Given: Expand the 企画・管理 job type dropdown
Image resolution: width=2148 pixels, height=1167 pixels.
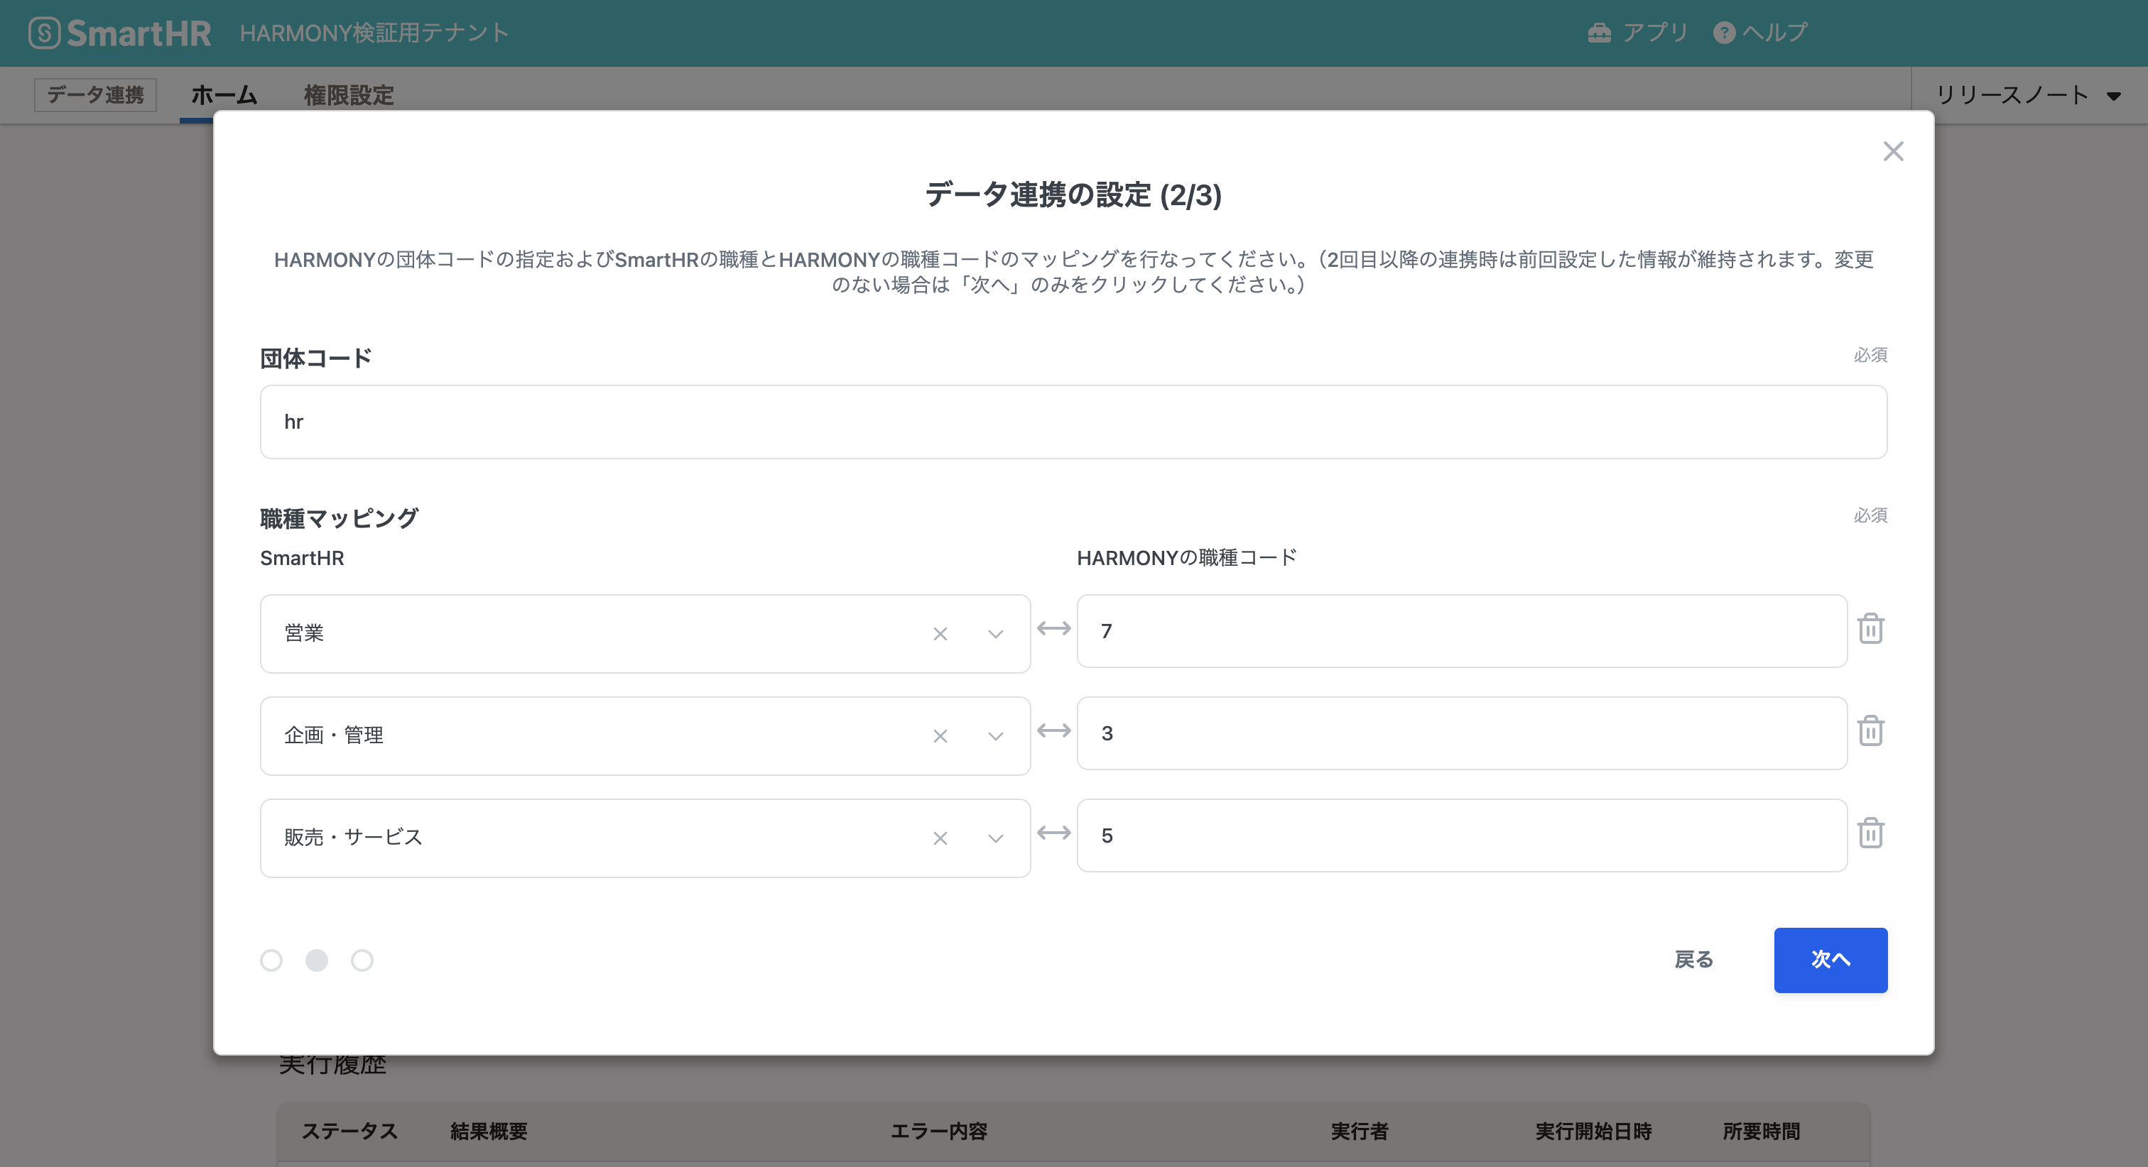Looking at the screenshot, I should click(994, 736).
